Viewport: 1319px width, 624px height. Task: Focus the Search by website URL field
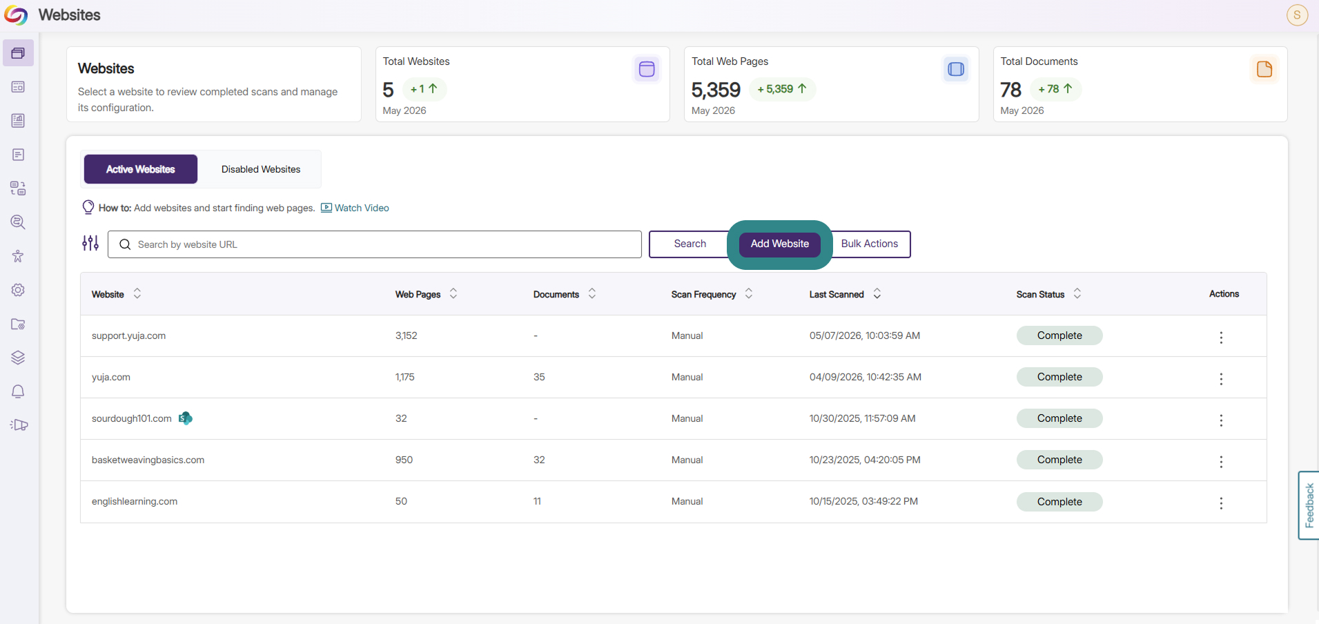point(375,244)
